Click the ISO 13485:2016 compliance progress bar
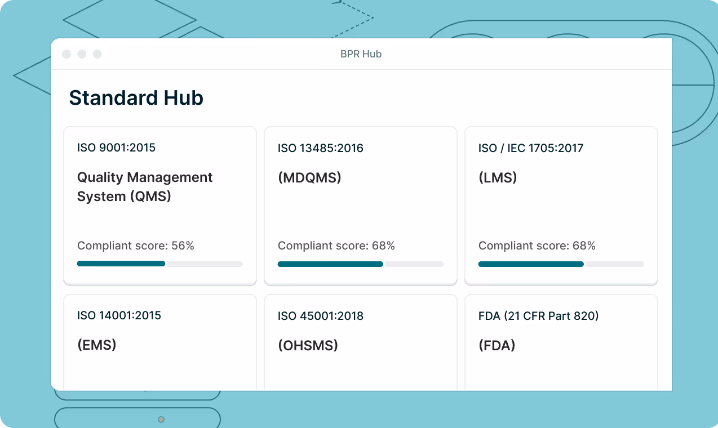This screenshot has height=428, width=718. (x=361, y=264)
